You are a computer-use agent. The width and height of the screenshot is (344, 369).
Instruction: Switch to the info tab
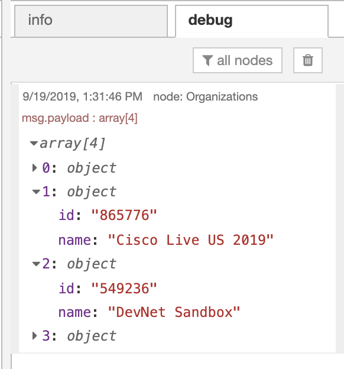coord(91,21)
